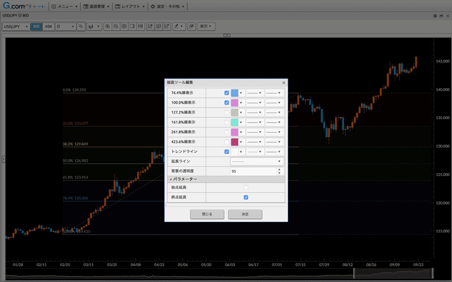Enable the 423.6%線表示 checkbox
Screen dimensions: 452x282
[227, 142]
